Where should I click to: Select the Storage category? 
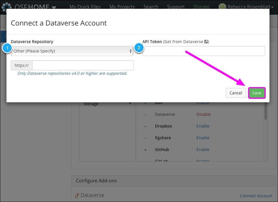point(91,104)
